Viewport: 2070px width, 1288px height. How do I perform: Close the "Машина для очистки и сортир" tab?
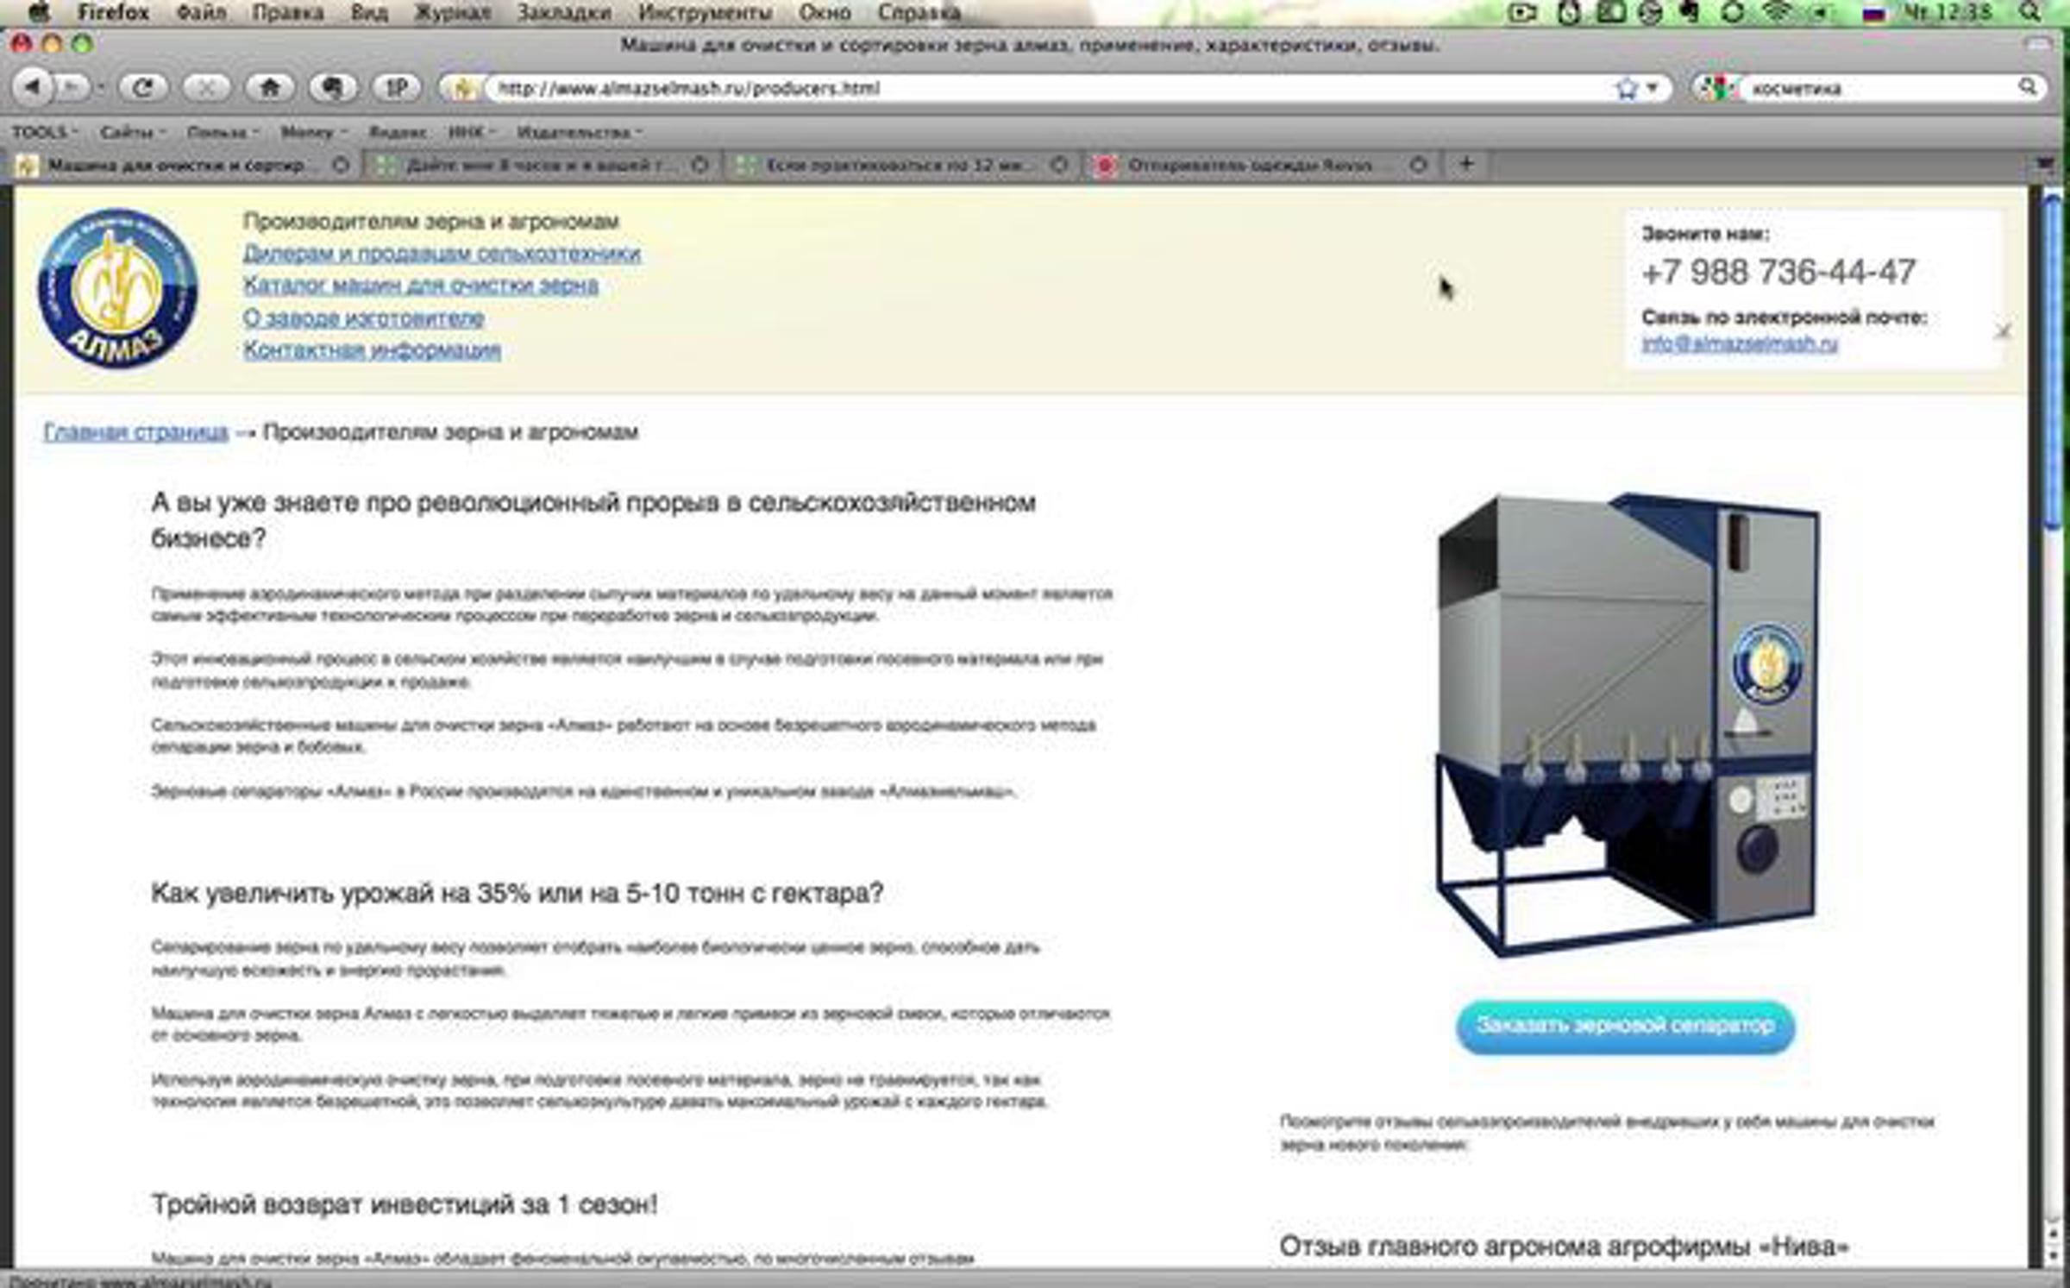point(341,165)
